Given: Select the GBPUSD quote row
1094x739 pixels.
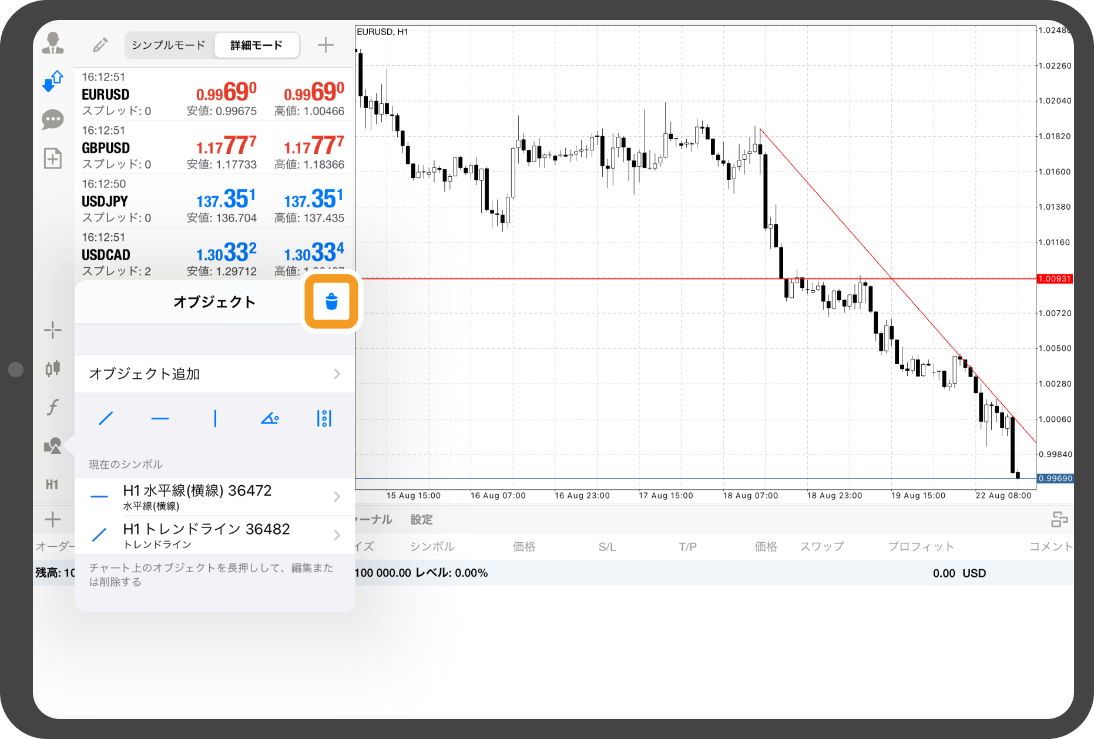Looking at the screenshot, I should (x=213, y=147).
